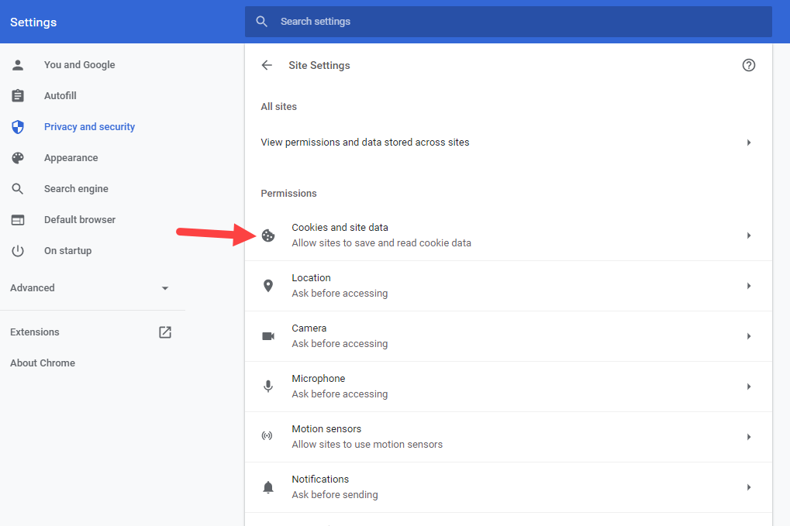
Task: Open the Help icon on Site Settings
Action: tap(748, 65)
